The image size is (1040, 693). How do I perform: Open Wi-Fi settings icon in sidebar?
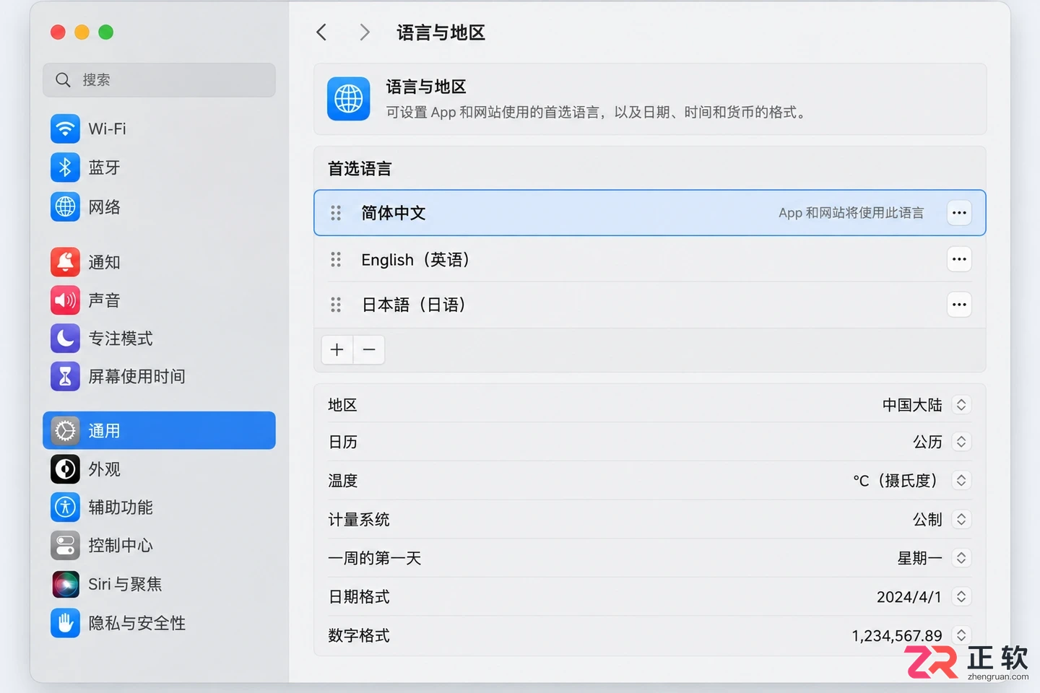[x=65, y=128]
